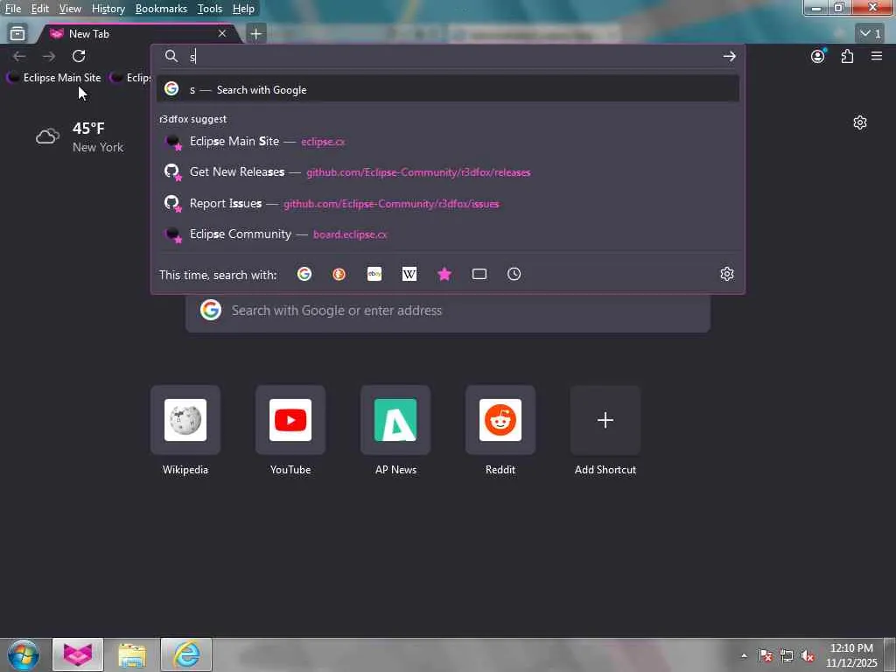Open Eclipse Main Site bookmark in toolbar
This screenshot has width=896, height=672.
click(x=54, y=78)
